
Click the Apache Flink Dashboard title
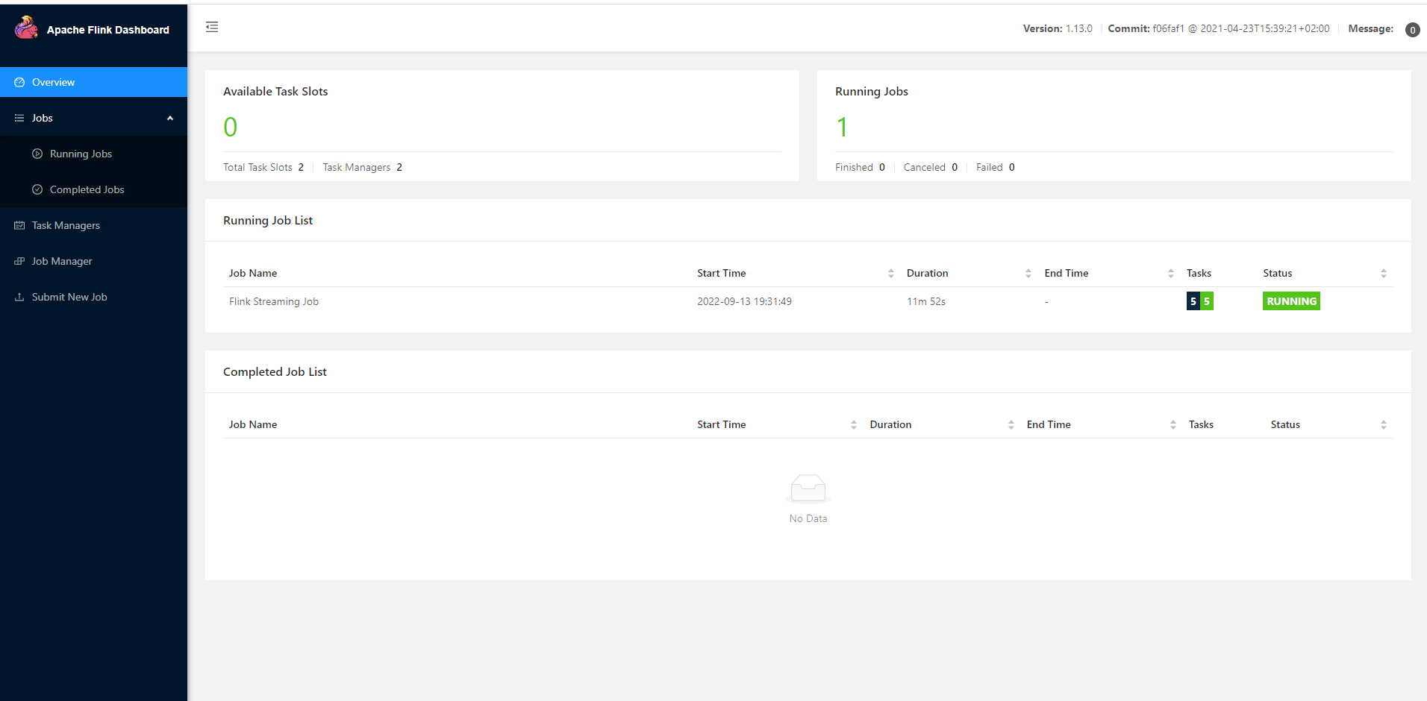[108, 30]
